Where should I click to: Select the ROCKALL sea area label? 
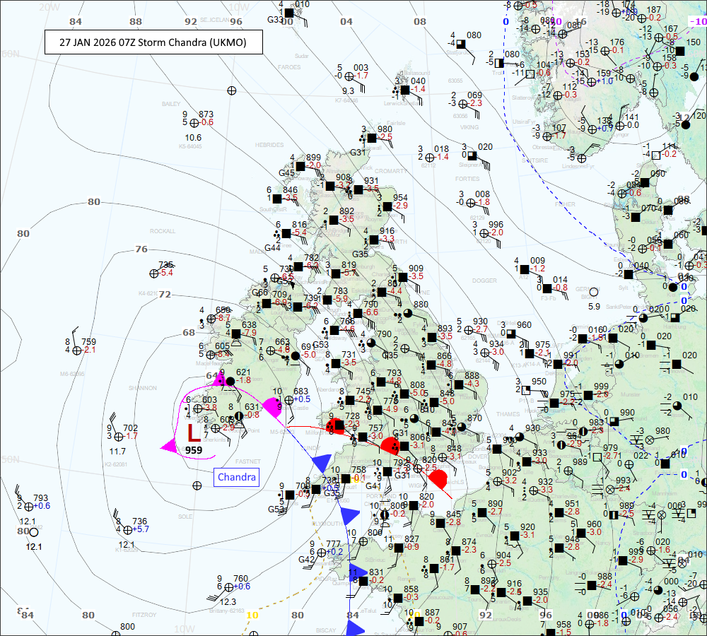pos(162,231)
